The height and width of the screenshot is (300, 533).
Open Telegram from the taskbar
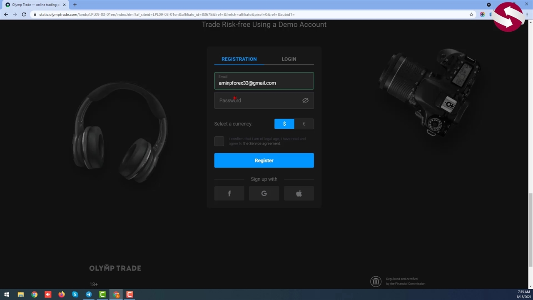pos(89,295)
